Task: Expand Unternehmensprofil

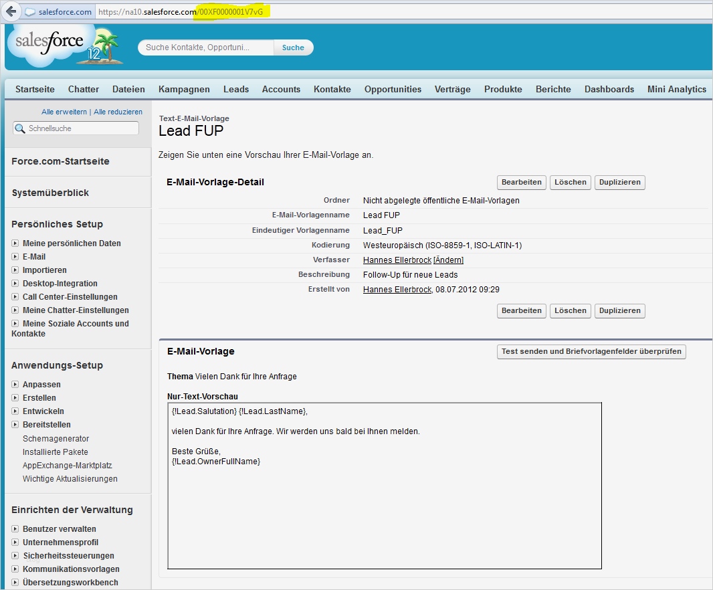Action: click(15, 543)
